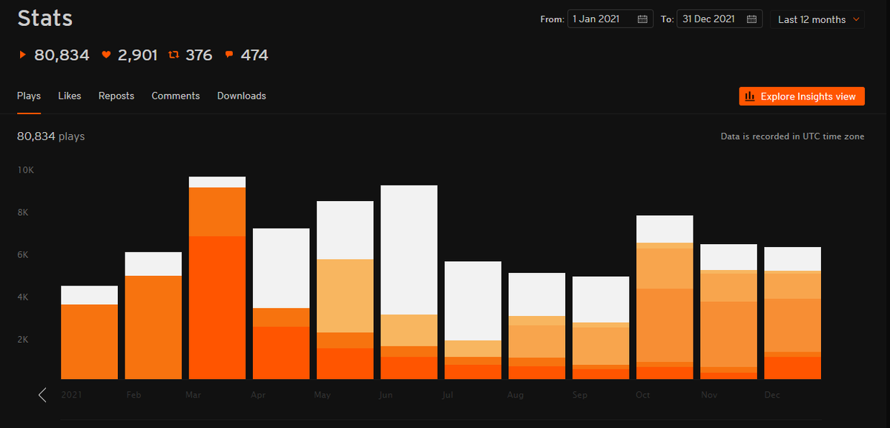The height and width of the screenshot is (428, 890).
Task: Click bar chart icon in Explore Insights button
Action: pos(750,96)
